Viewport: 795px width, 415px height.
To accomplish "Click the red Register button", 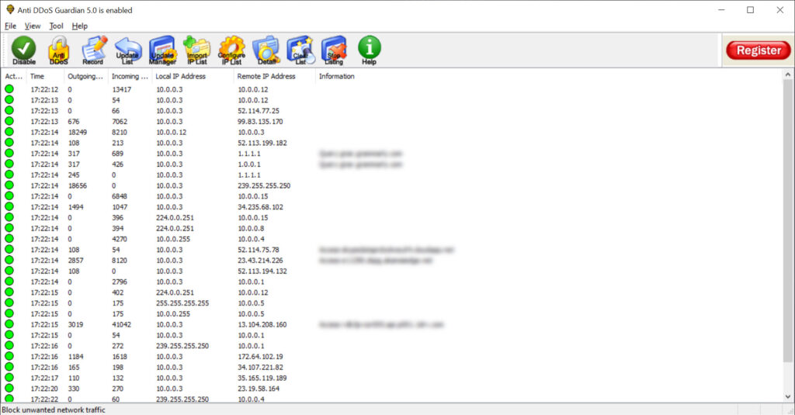I will pos(758,50).
